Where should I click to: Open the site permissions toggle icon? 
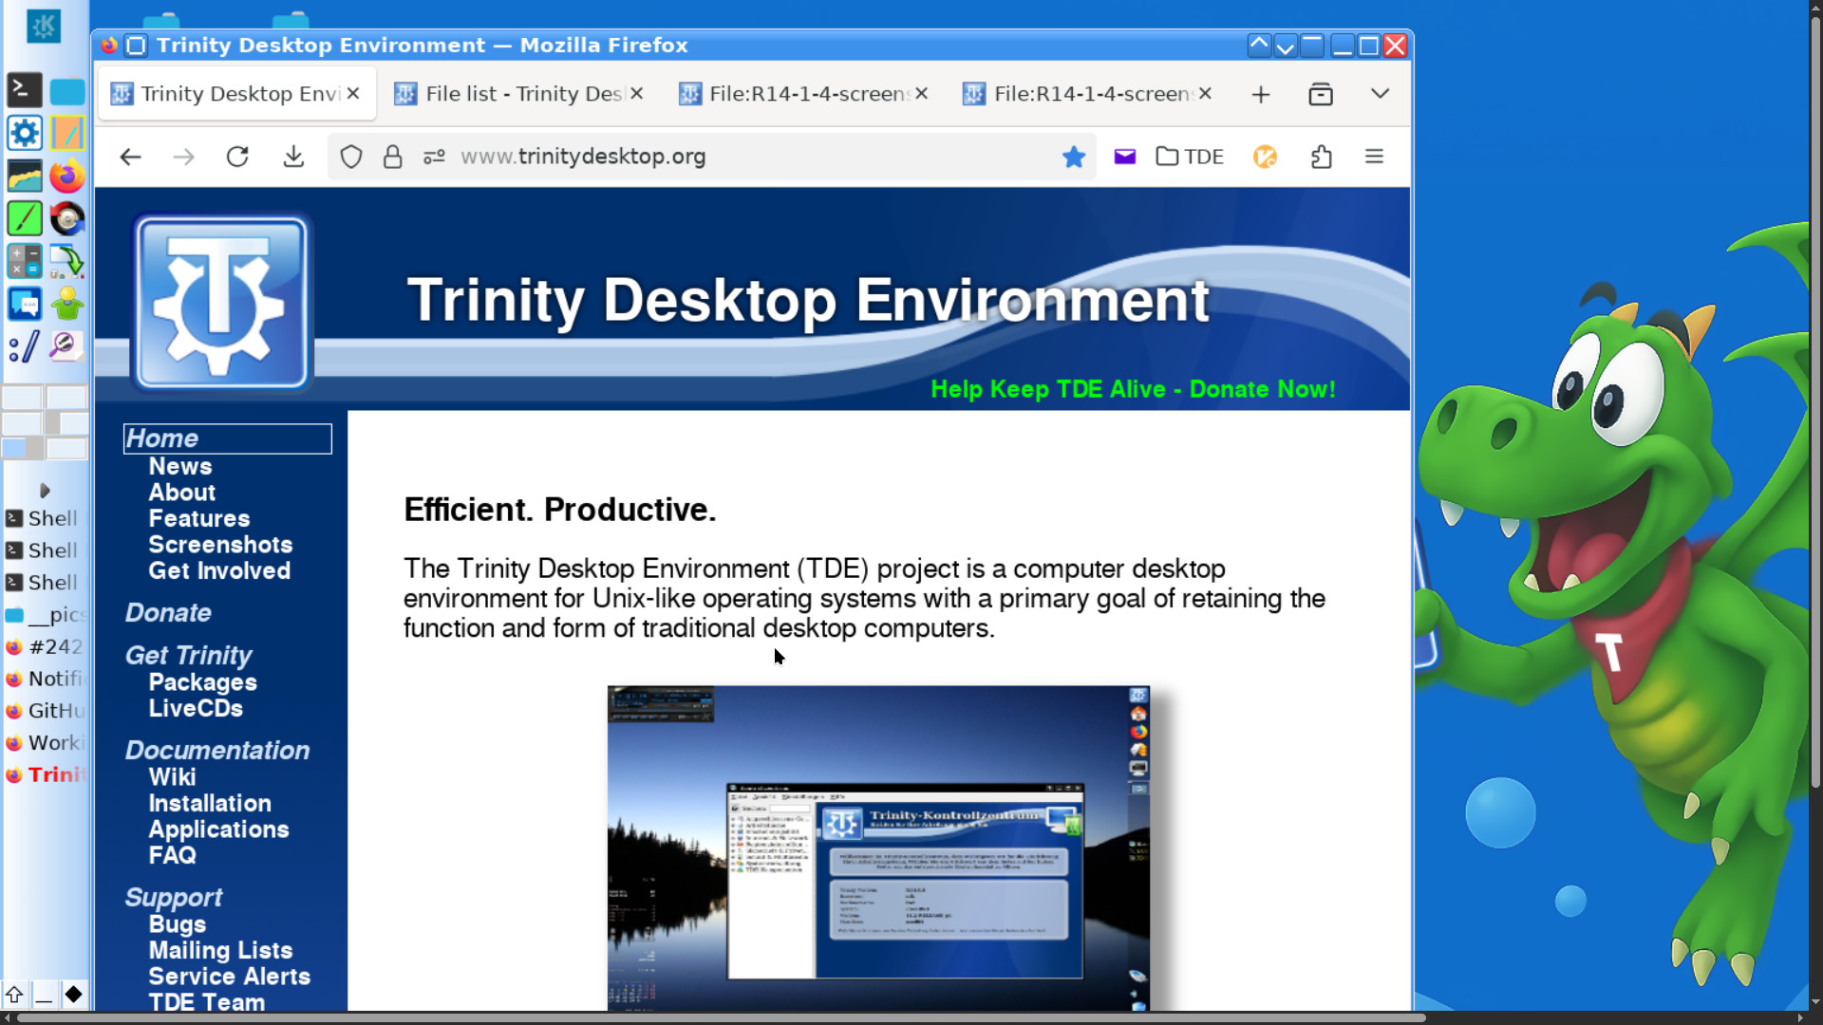[x=434, y=157]
